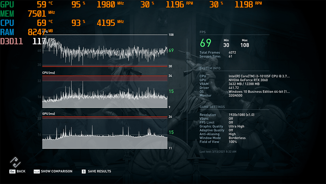The height and width of the screenshot is (184, 326).
Task: Click RAM usage reading 8247 MB
Action: pyautogui.click(x=40, y=32)
